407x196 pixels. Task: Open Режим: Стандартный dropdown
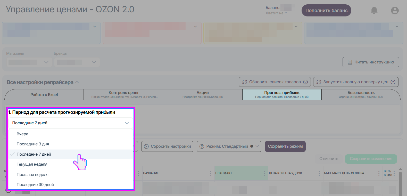[229, 146]
